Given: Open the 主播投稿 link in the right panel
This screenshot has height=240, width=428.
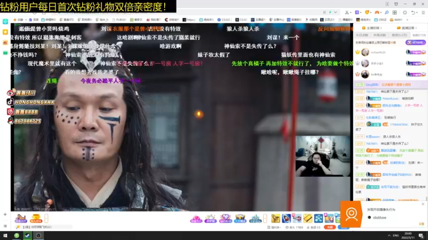Looking at the screenshot, I should click(372, 28).
